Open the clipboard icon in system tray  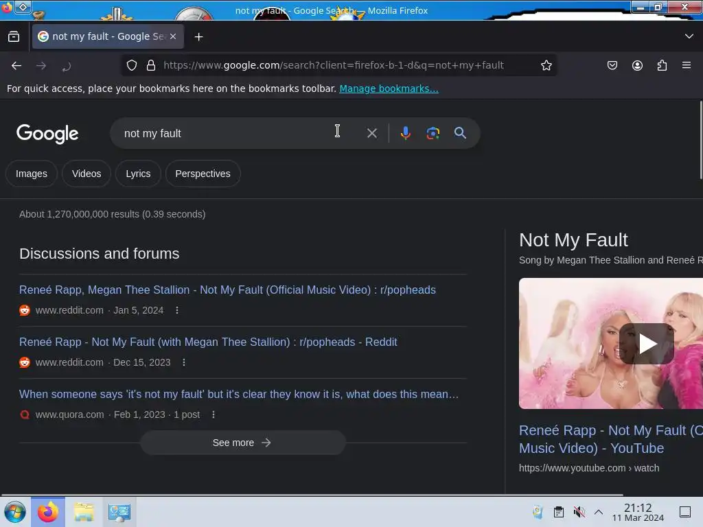pos(559,512)
